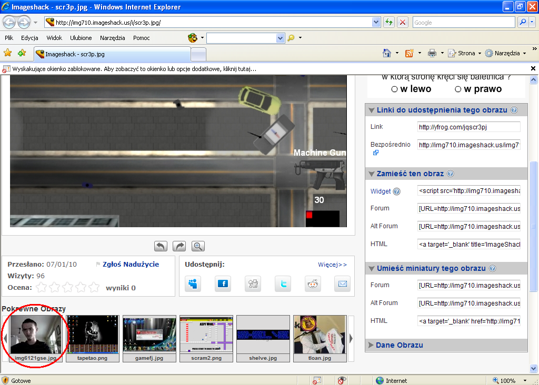Image resolution: width=539 pixels, height=385 pixels.
Task: Share the image via email icon
Action: (343, 284)
